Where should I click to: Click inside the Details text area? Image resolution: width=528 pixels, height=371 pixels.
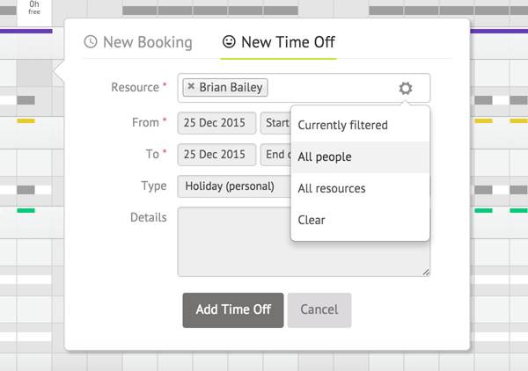[234, 242]
